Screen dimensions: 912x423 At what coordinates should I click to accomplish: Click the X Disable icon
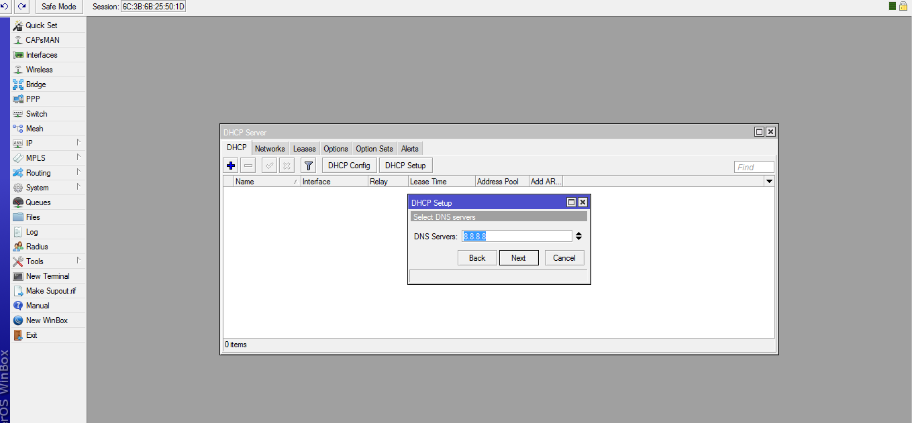(x=287, y=166)
